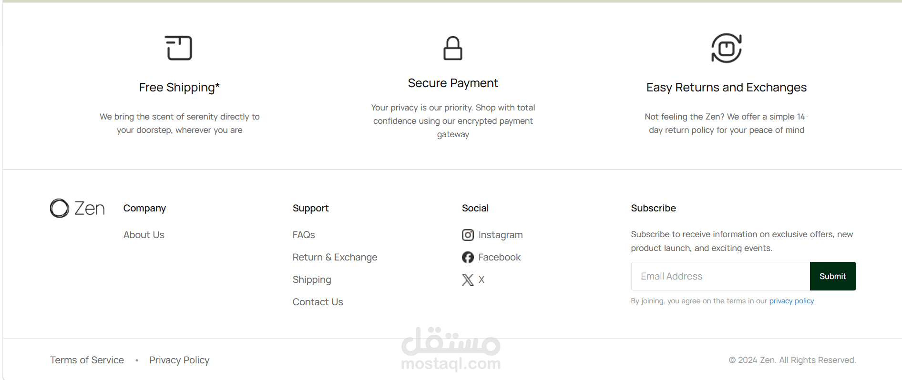
Task: Click the Zen logo in footer
Action: tap(77, 208)
